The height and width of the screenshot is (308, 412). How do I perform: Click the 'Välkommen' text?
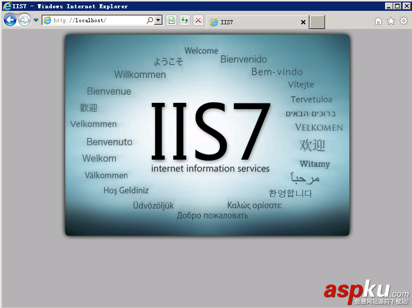tap(107, 175)
